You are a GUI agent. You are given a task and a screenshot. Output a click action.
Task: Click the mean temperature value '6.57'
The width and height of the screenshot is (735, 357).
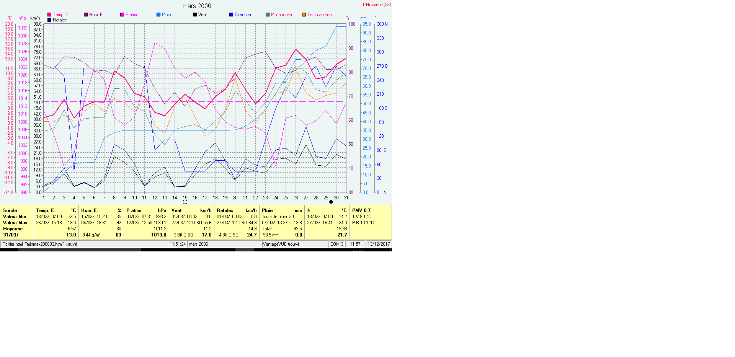click(72, 229)
